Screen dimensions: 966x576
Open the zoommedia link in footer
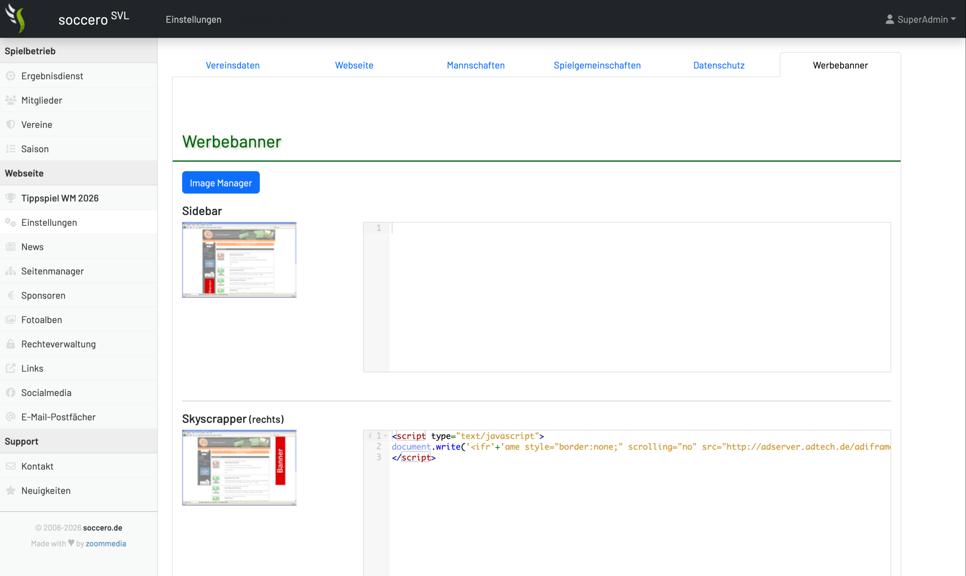coord(106,543)
